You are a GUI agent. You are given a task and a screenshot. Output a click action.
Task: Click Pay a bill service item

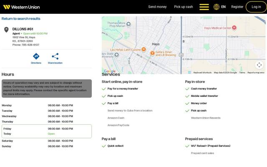pyautogui.click(x=113, y=103)
